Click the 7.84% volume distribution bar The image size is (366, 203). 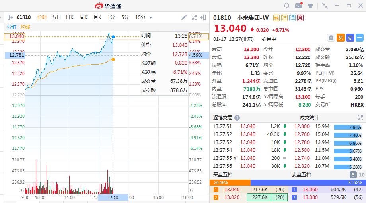(x=348, y=127)
